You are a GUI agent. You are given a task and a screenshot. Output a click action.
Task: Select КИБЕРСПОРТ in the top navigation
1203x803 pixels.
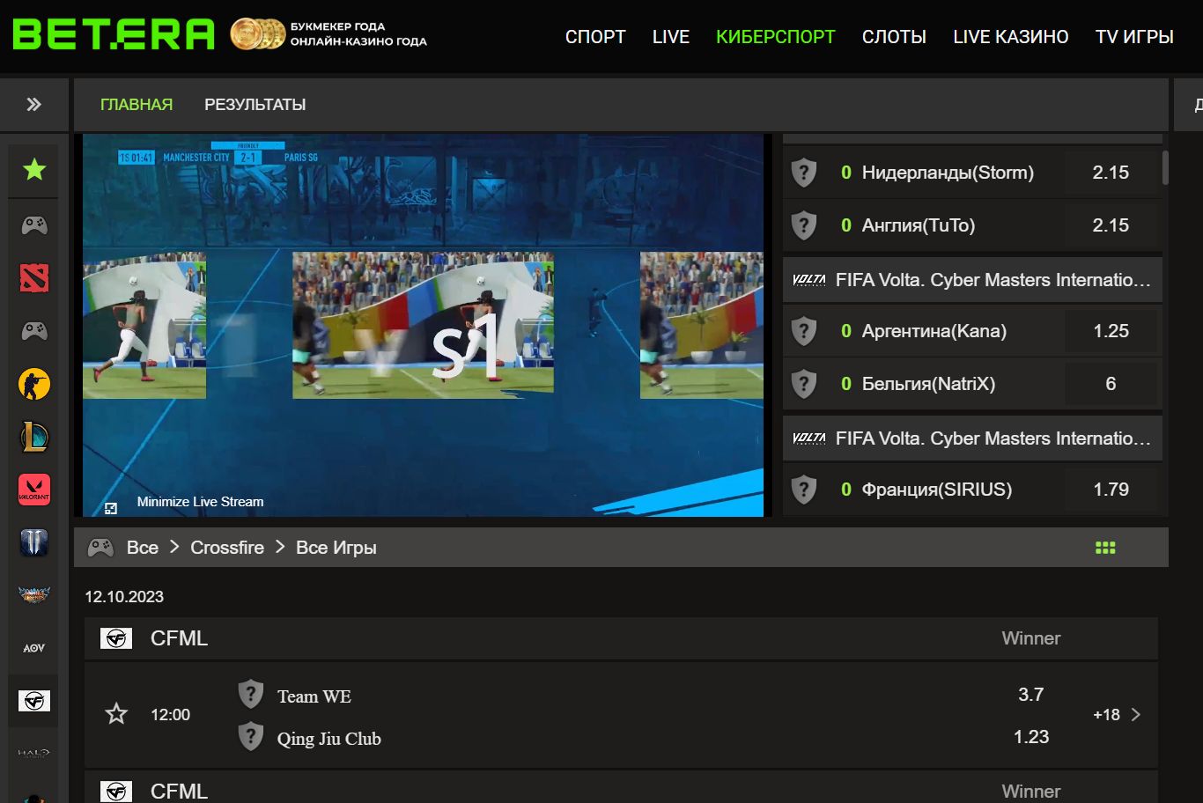tap(776, 37)
